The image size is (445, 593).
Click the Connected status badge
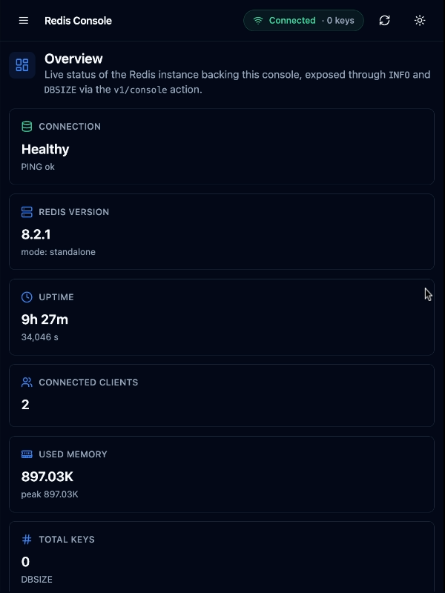click(x=303, y=21)
